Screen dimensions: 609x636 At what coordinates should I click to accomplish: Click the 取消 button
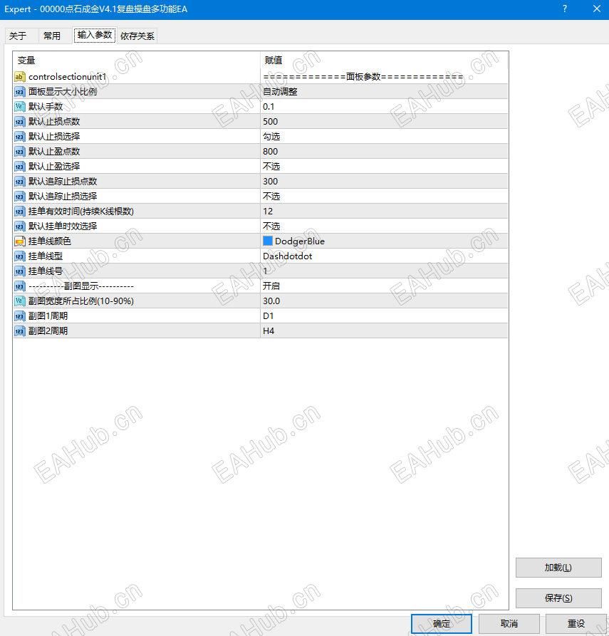[509, 624]
